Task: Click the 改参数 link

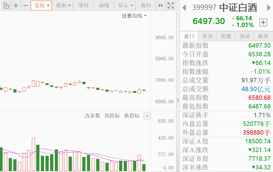Action: (92, 116)
